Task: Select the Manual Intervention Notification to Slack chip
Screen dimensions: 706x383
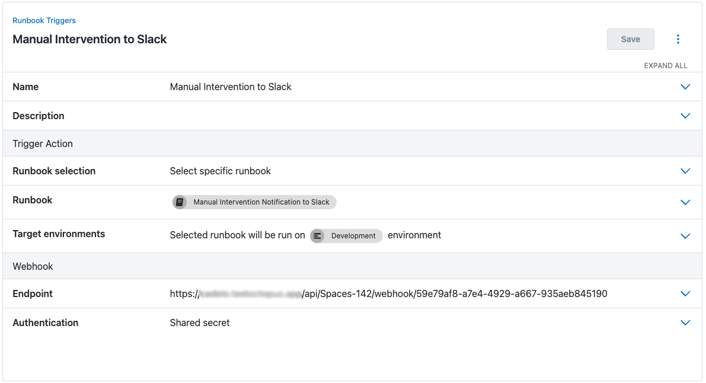Action: [254, 202]
